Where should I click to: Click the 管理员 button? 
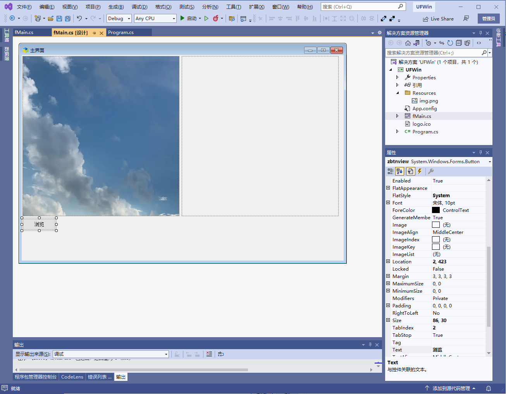click(x=489, y=19)
